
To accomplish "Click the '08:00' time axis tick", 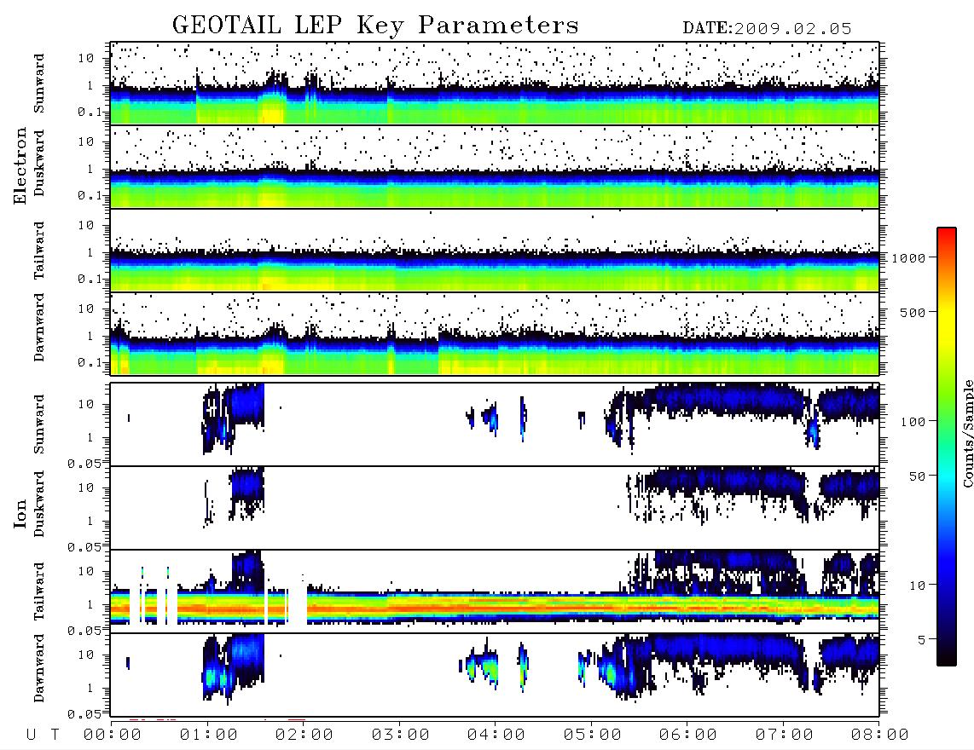I will click(880, 736).
